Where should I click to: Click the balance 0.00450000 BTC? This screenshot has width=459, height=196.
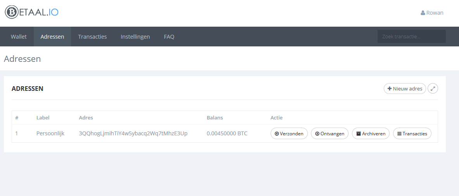pyautogui.click(x=227, y=133)
